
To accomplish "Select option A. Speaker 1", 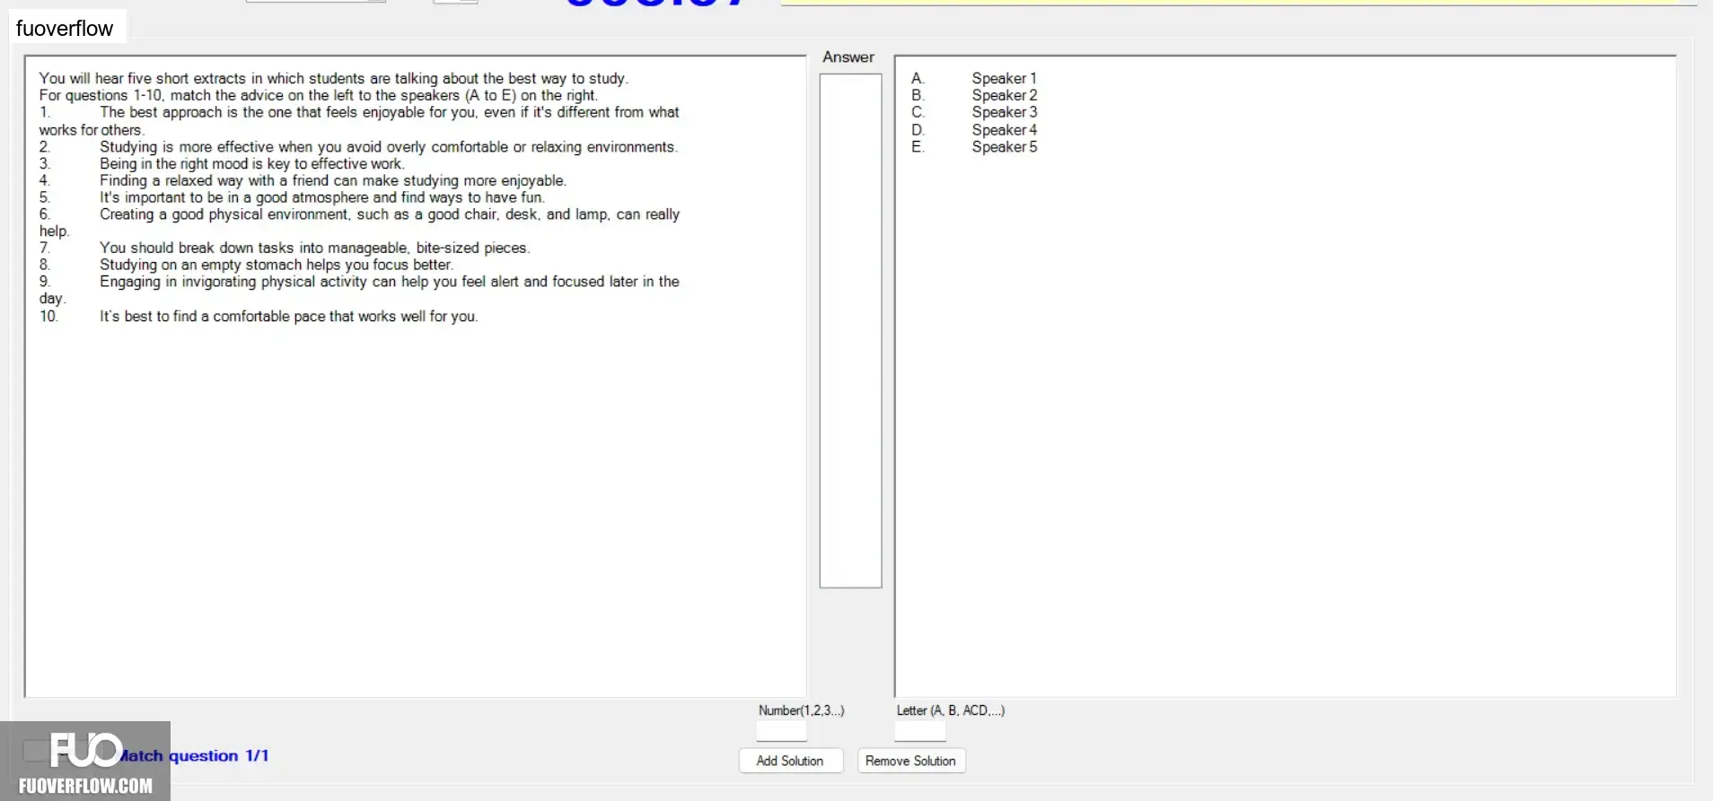I will coord(974,78).
